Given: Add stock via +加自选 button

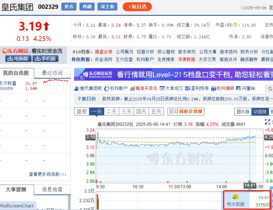Looking at the screenshot, I should (x=137, y=7).
